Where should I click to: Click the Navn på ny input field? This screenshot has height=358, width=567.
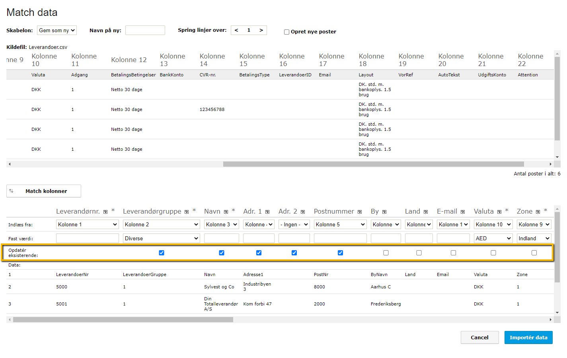pyautogui.click(x=145, y=30)
